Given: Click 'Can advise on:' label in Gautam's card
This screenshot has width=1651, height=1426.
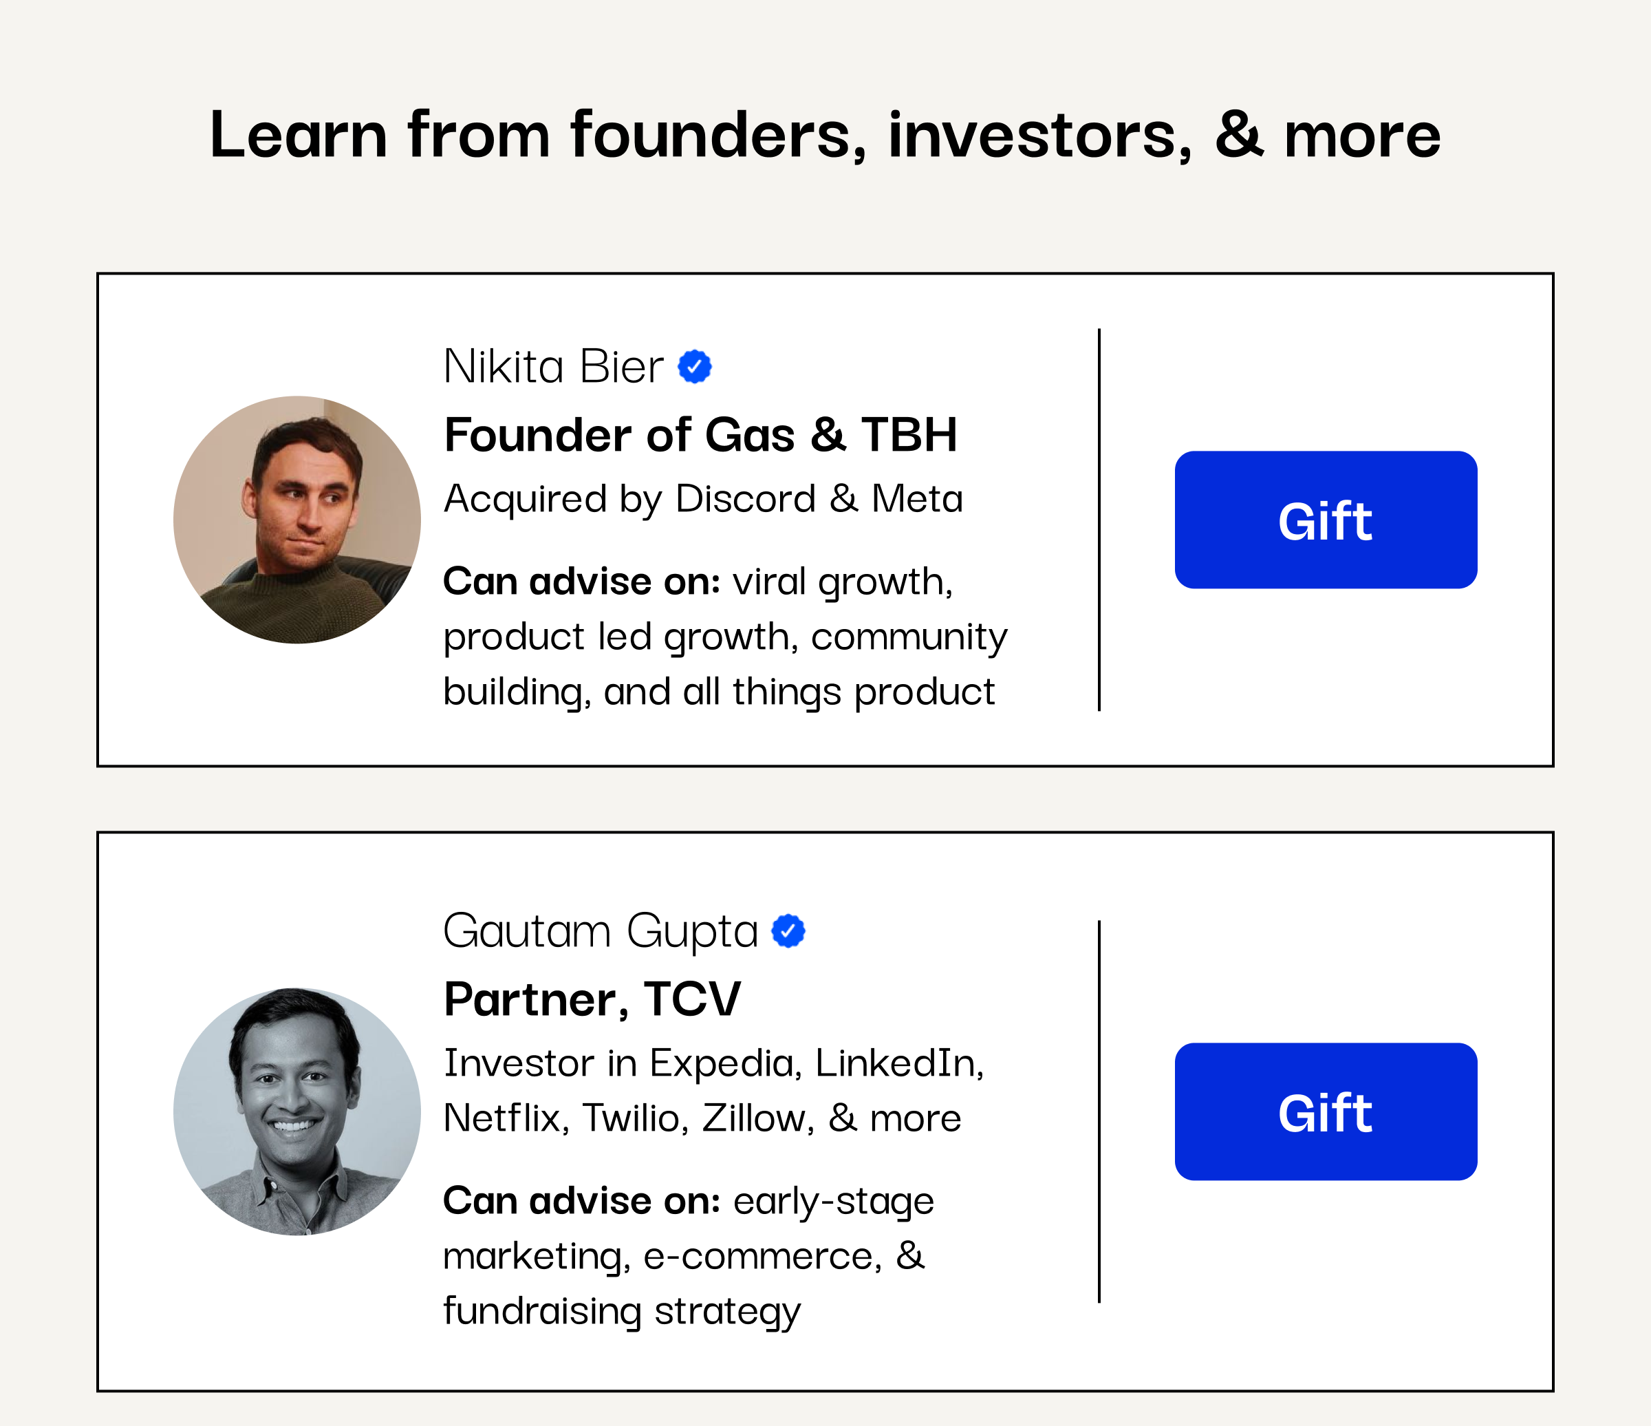Looking at the screenshot, I should pyautogui.click(x=582, y=1200).
